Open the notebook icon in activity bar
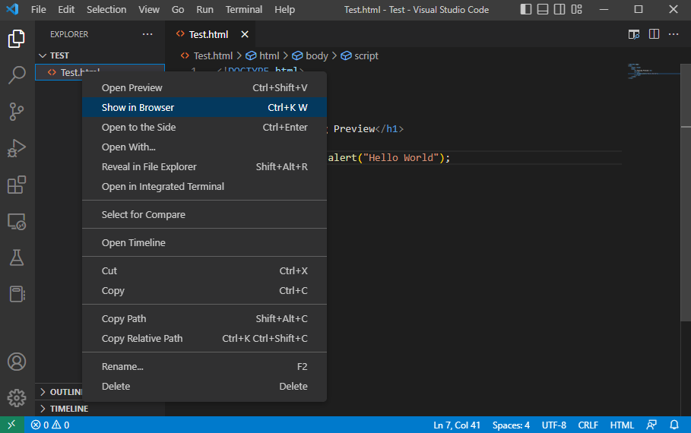The image size is (691, 433). [16, 294]
